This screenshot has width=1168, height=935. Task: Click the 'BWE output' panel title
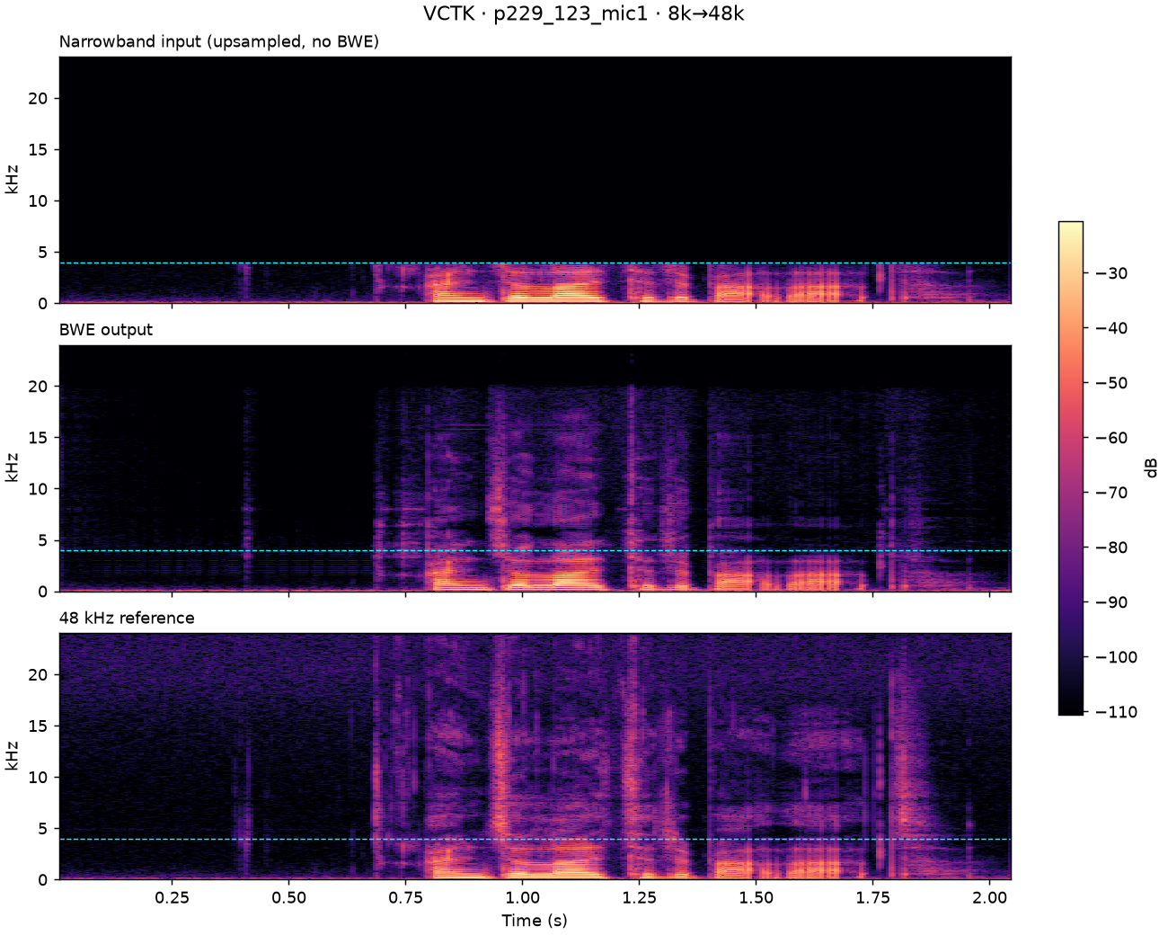pyautogui.click(x=106, y=330)
